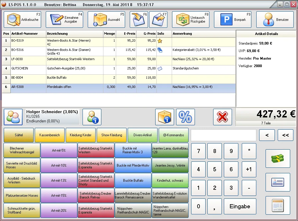
Task: Select row 6 Pferdebalm offen
Action: click(x=119, y=89)
